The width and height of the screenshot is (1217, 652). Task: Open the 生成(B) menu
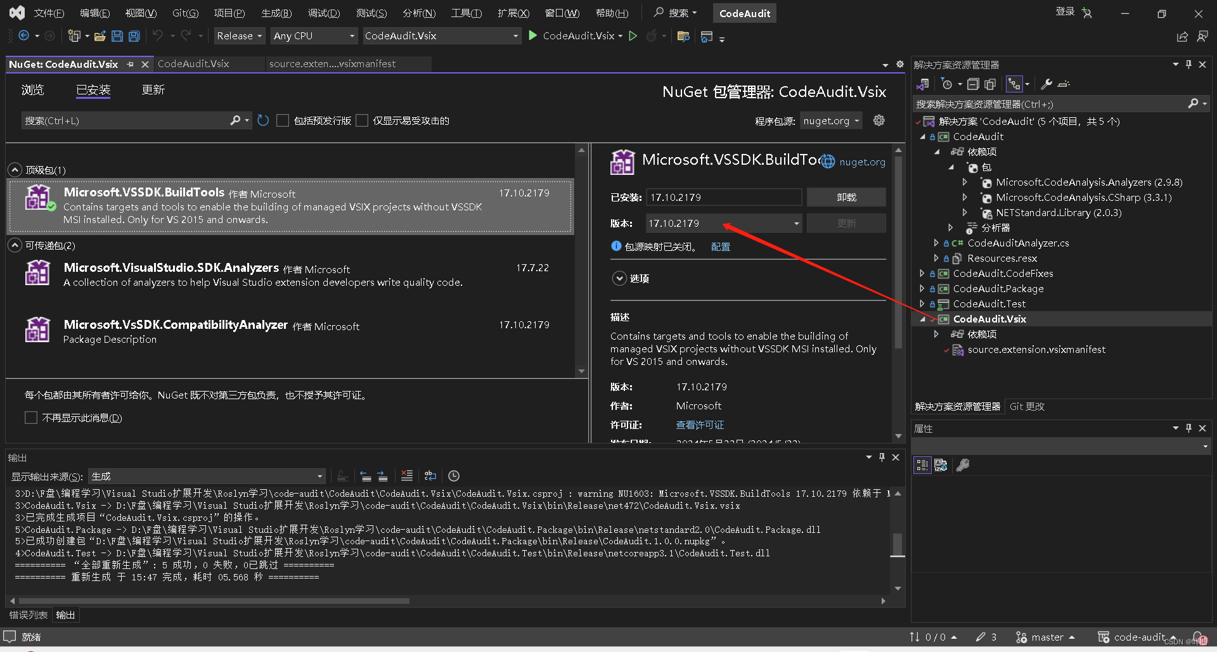[x=276, y=13]
